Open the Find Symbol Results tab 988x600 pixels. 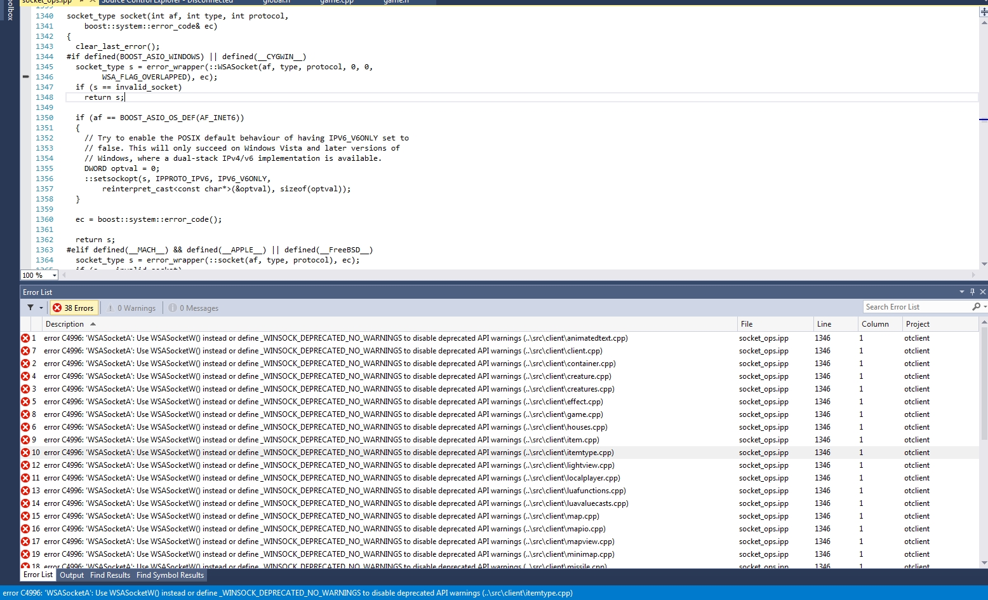[170, 575]
